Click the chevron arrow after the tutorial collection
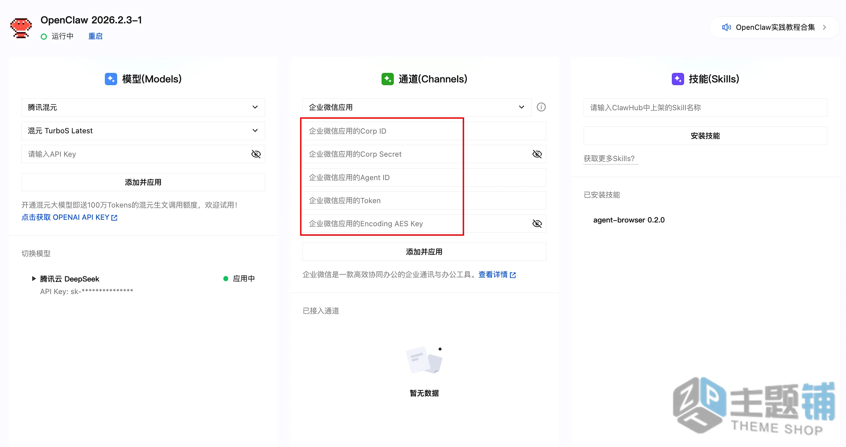 coord(824,27)
